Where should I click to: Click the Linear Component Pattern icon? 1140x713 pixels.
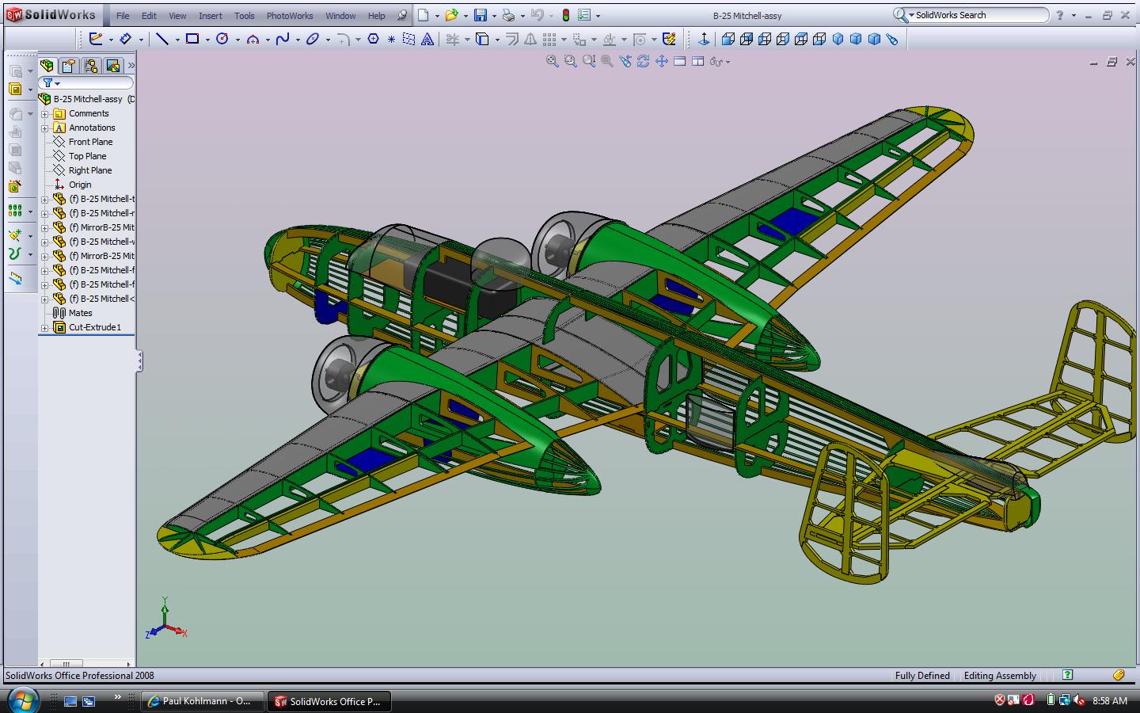pyautogui.click(x=14, y=211)
